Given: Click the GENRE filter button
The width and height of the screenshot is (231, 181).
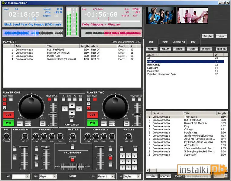Looking at the screenshot, I should (179, 49).
